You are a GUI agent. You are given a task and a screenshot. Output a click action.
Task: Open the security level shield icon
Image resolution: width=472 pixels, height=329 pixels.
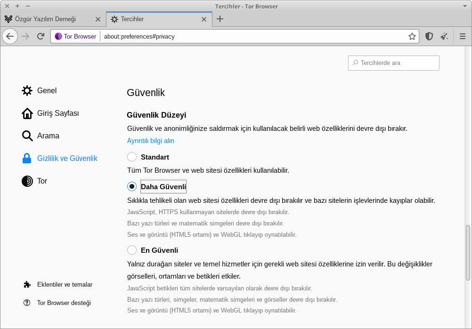click(429, 36)
